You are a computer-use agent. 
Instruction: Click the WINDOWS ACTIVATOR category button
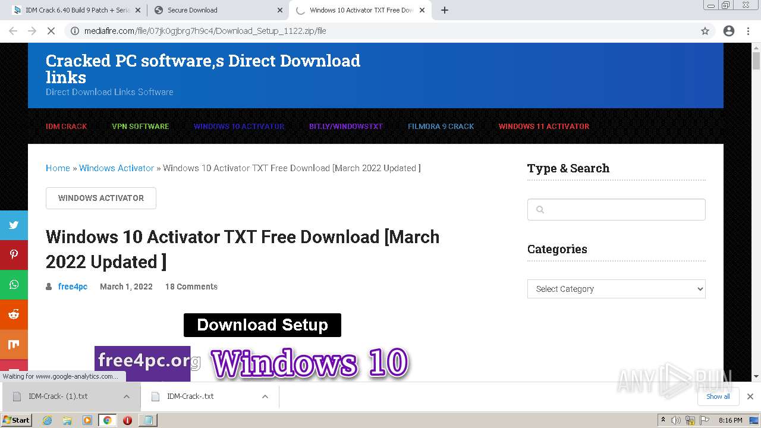coord(101,198)
